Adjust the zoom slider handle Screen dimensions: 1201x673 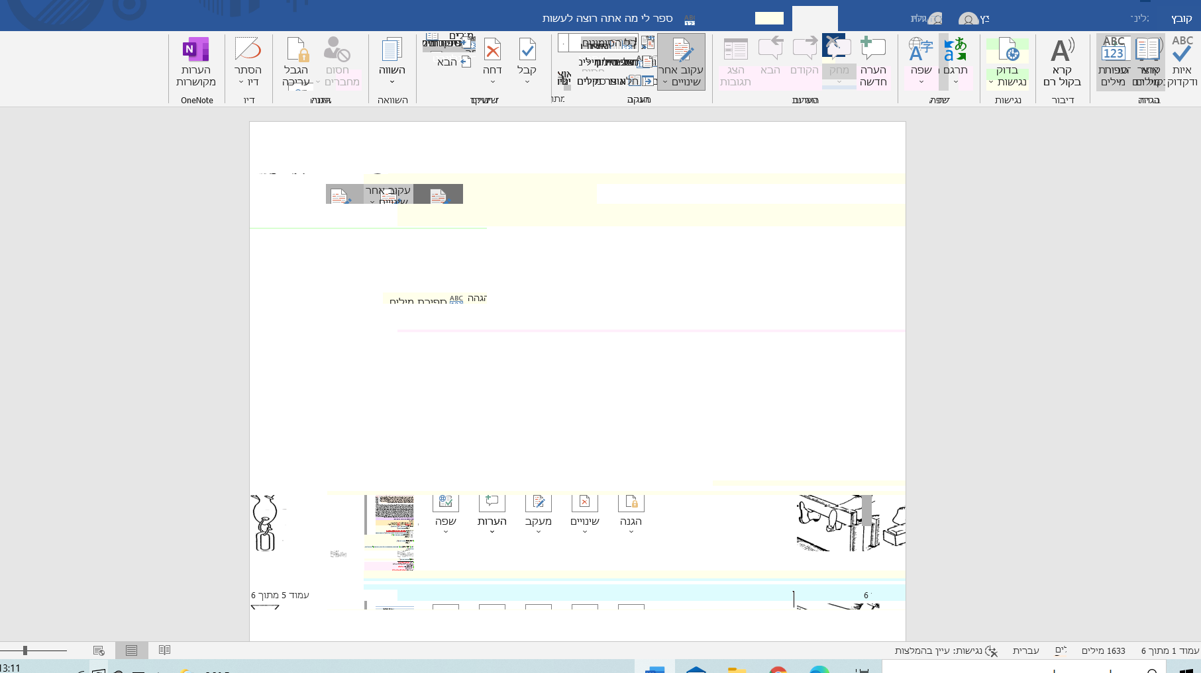tap(25, 651)
